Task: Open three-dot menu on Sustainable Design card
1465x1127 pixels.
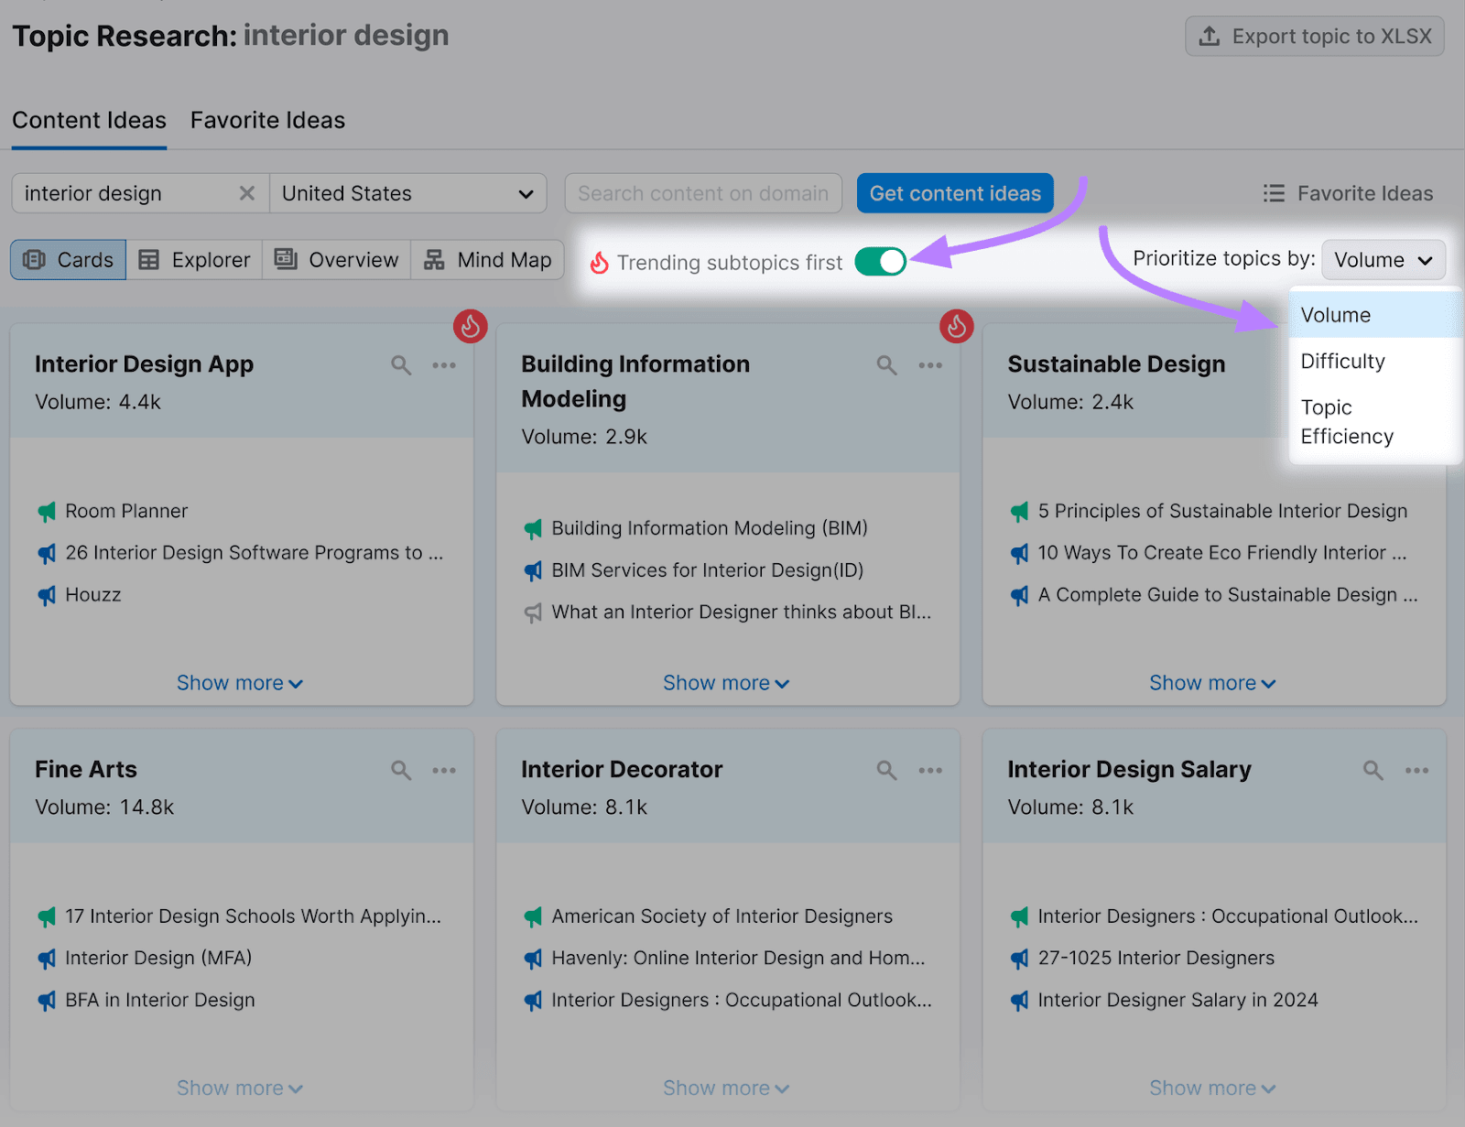Action: [1416, 364]
